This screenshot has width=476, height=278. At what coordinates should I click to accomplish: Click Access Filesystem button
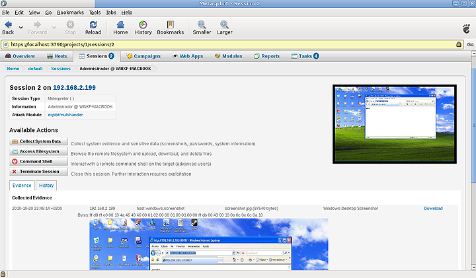pos(38,151)
